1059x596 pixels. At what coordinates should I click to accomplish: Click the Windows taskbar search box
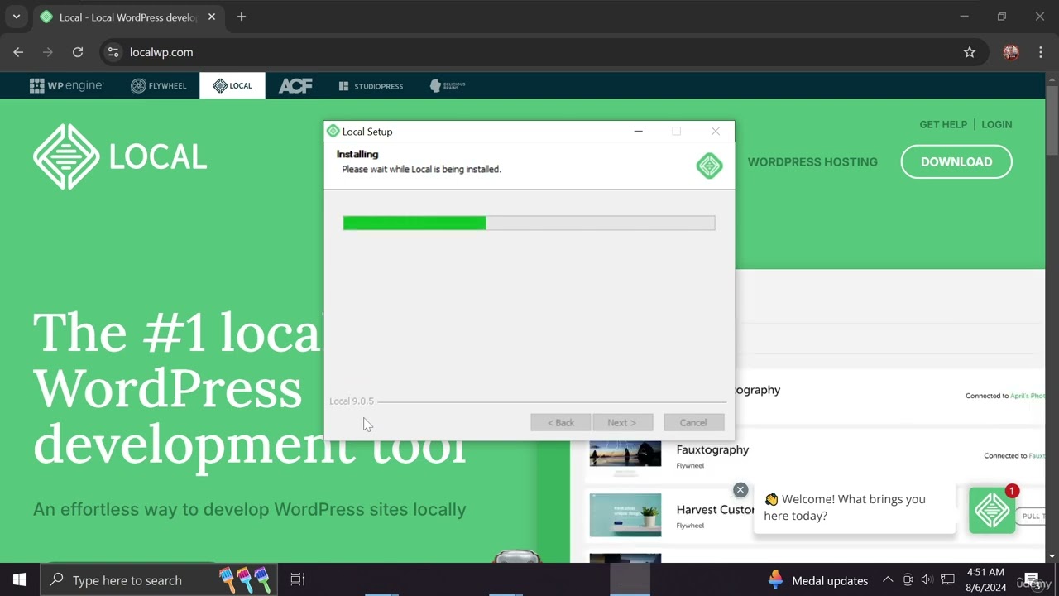[159, 579]
